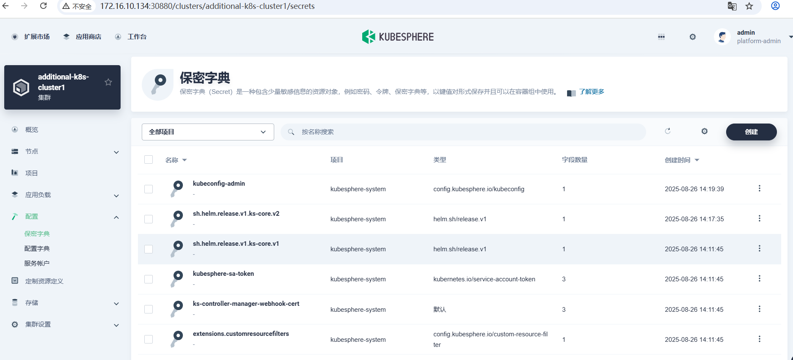Open more actions for extensions.customresourcefilters
Screen dimensions: 793x360
(760, 339)
